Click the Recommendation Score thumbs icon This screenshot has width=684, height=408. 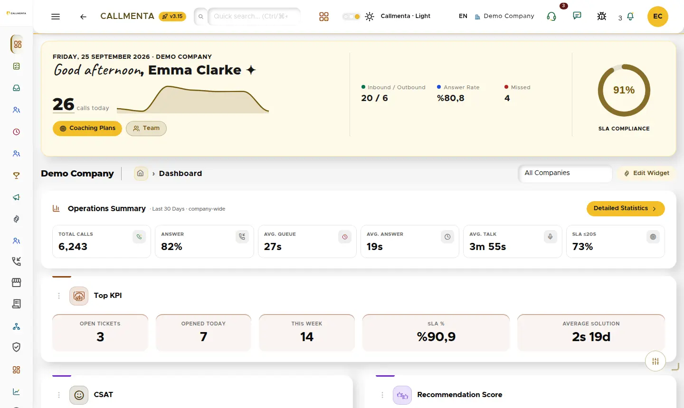[402, 395]
